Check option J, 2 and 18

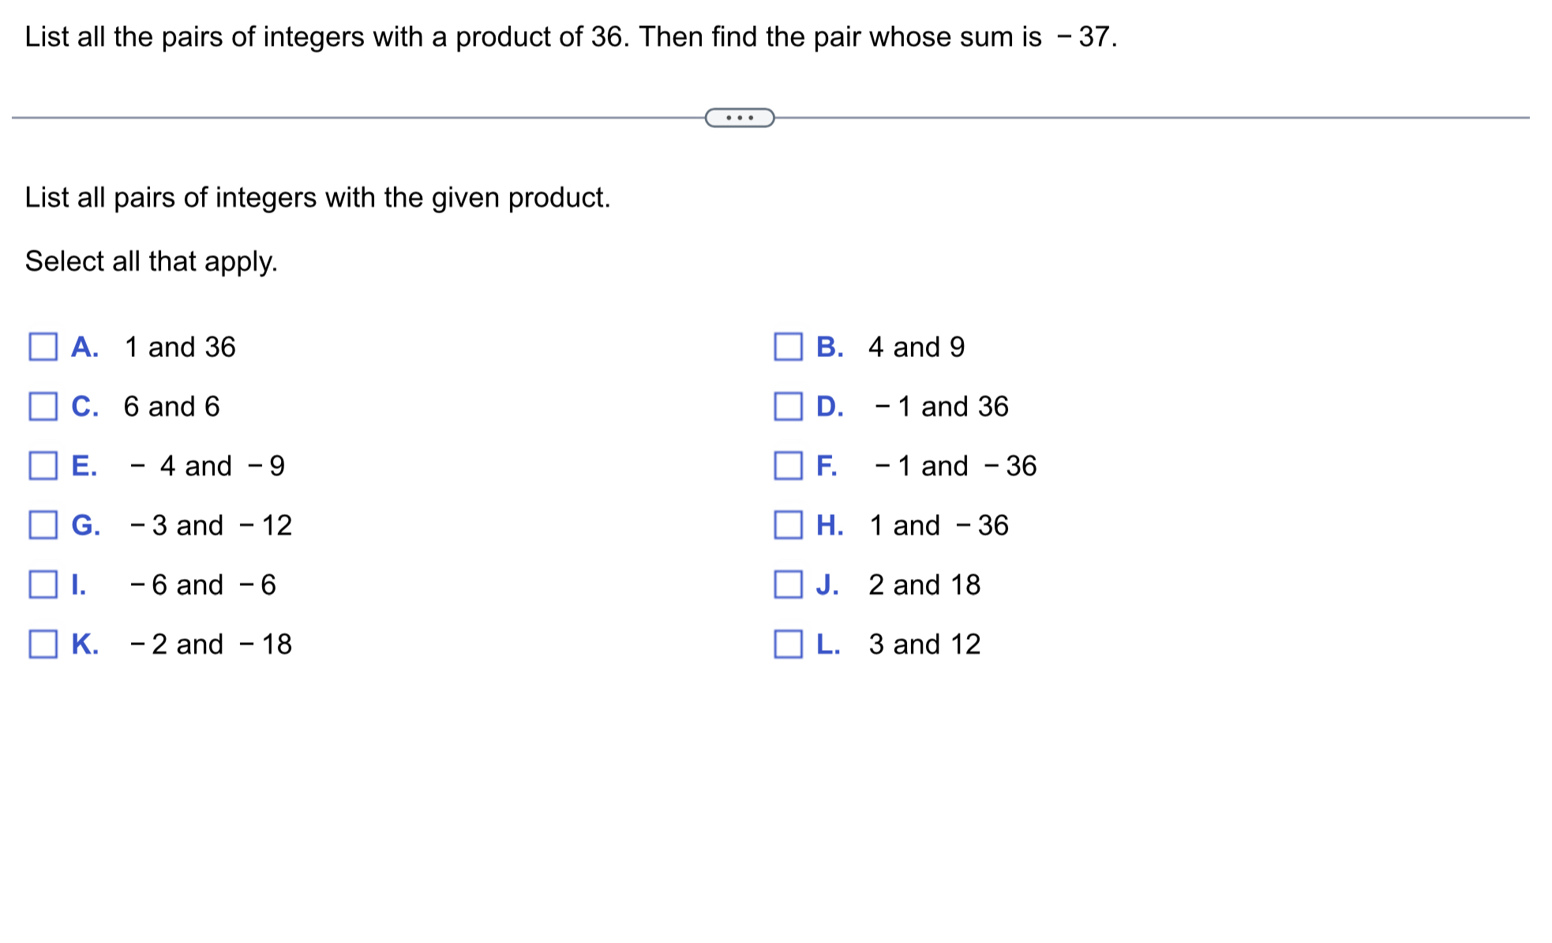(x=789, y=584)
